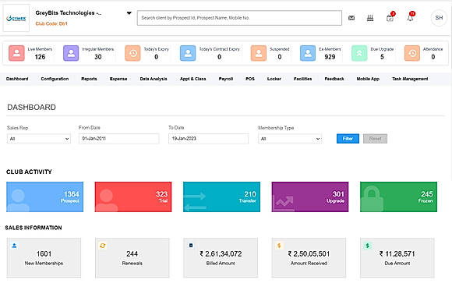Open the 245 Frozen green card
This screenshot has width=452, height=287.
[398, 197]
